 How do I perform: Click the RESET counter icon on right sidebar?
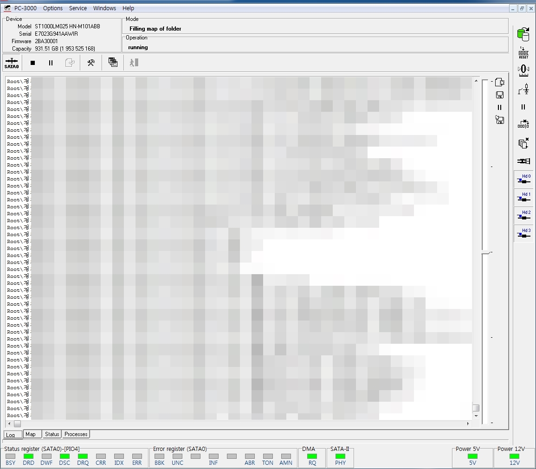click(523, 52)
